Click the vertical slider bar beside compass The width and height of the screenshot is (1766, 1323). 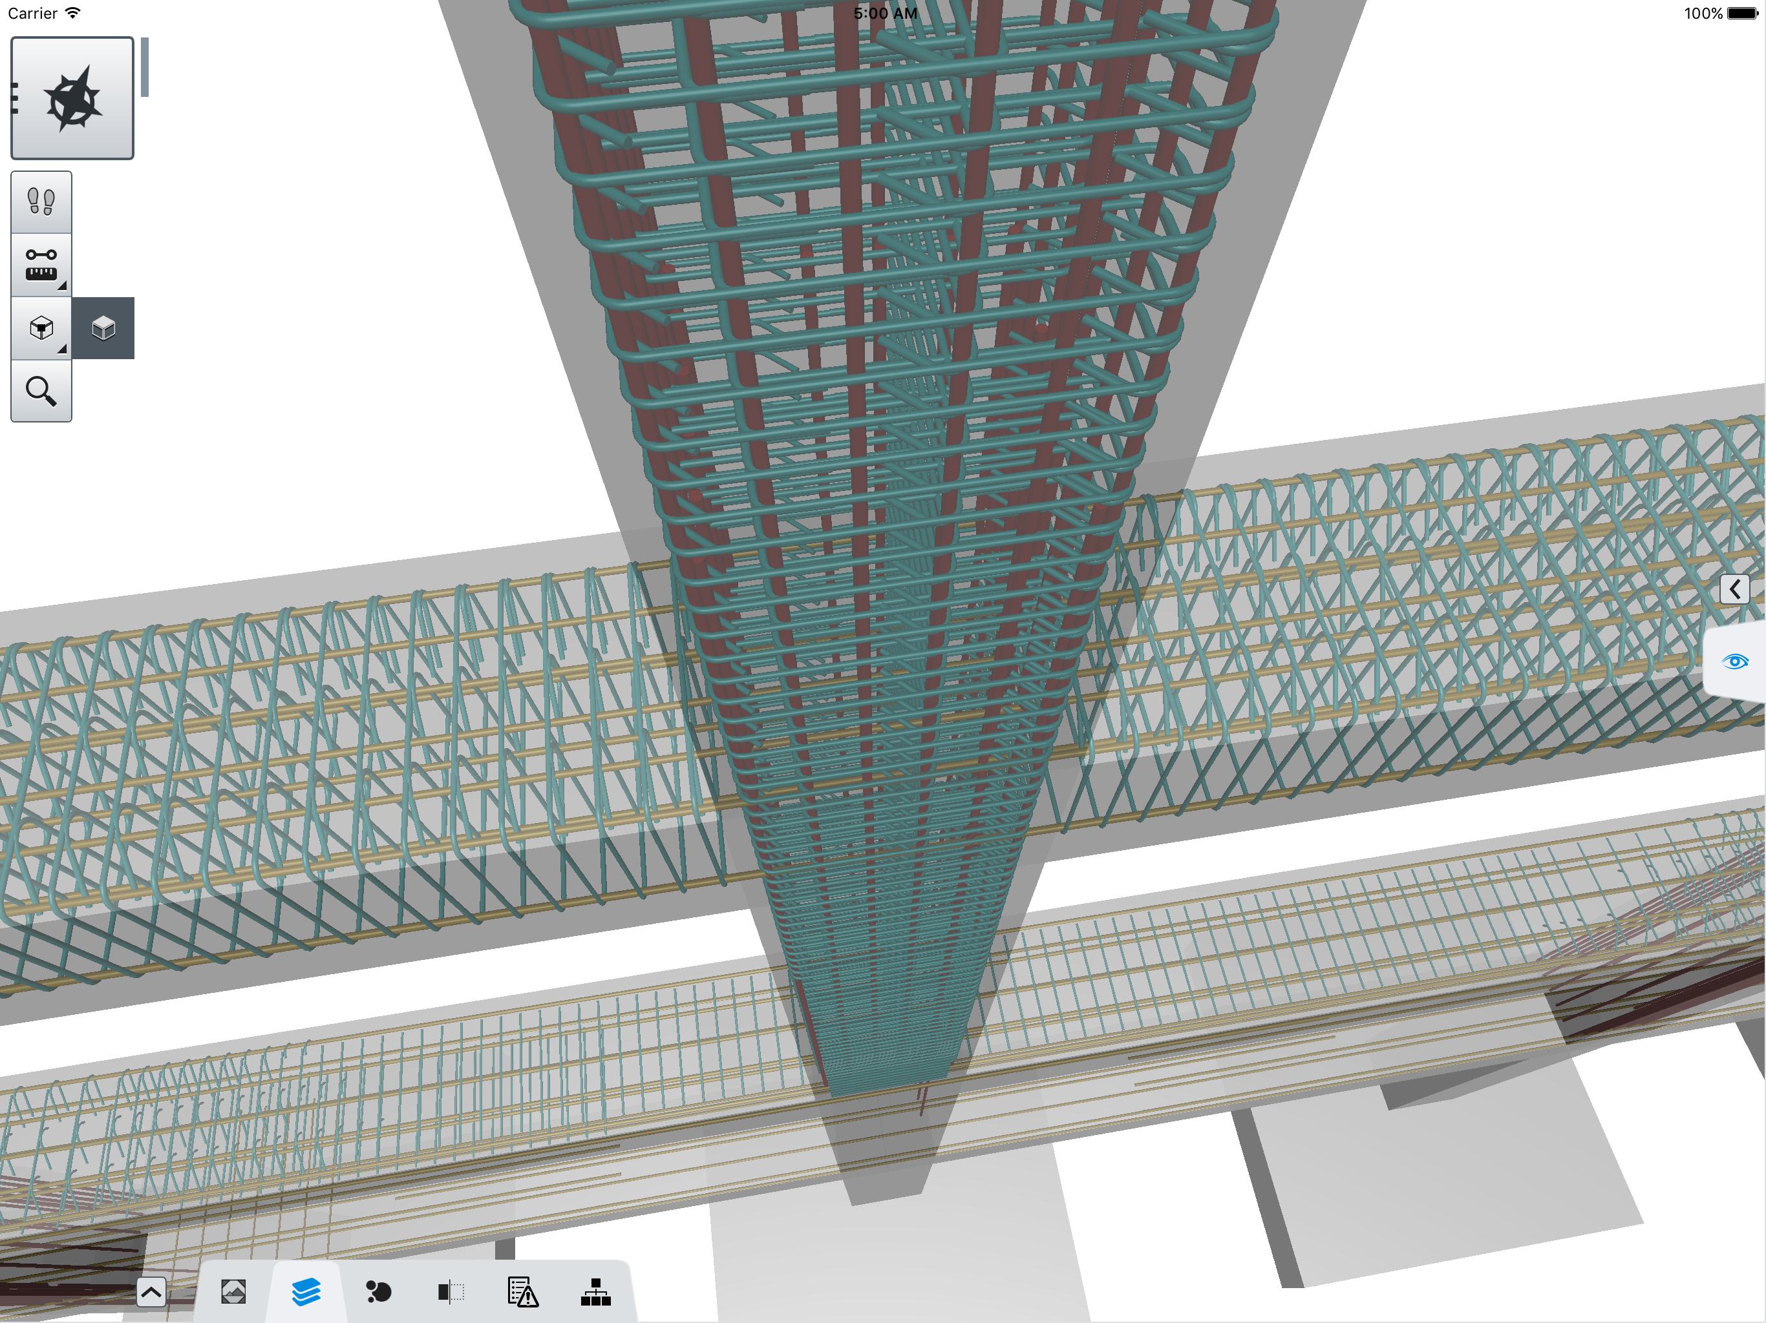tap(145, 67)
